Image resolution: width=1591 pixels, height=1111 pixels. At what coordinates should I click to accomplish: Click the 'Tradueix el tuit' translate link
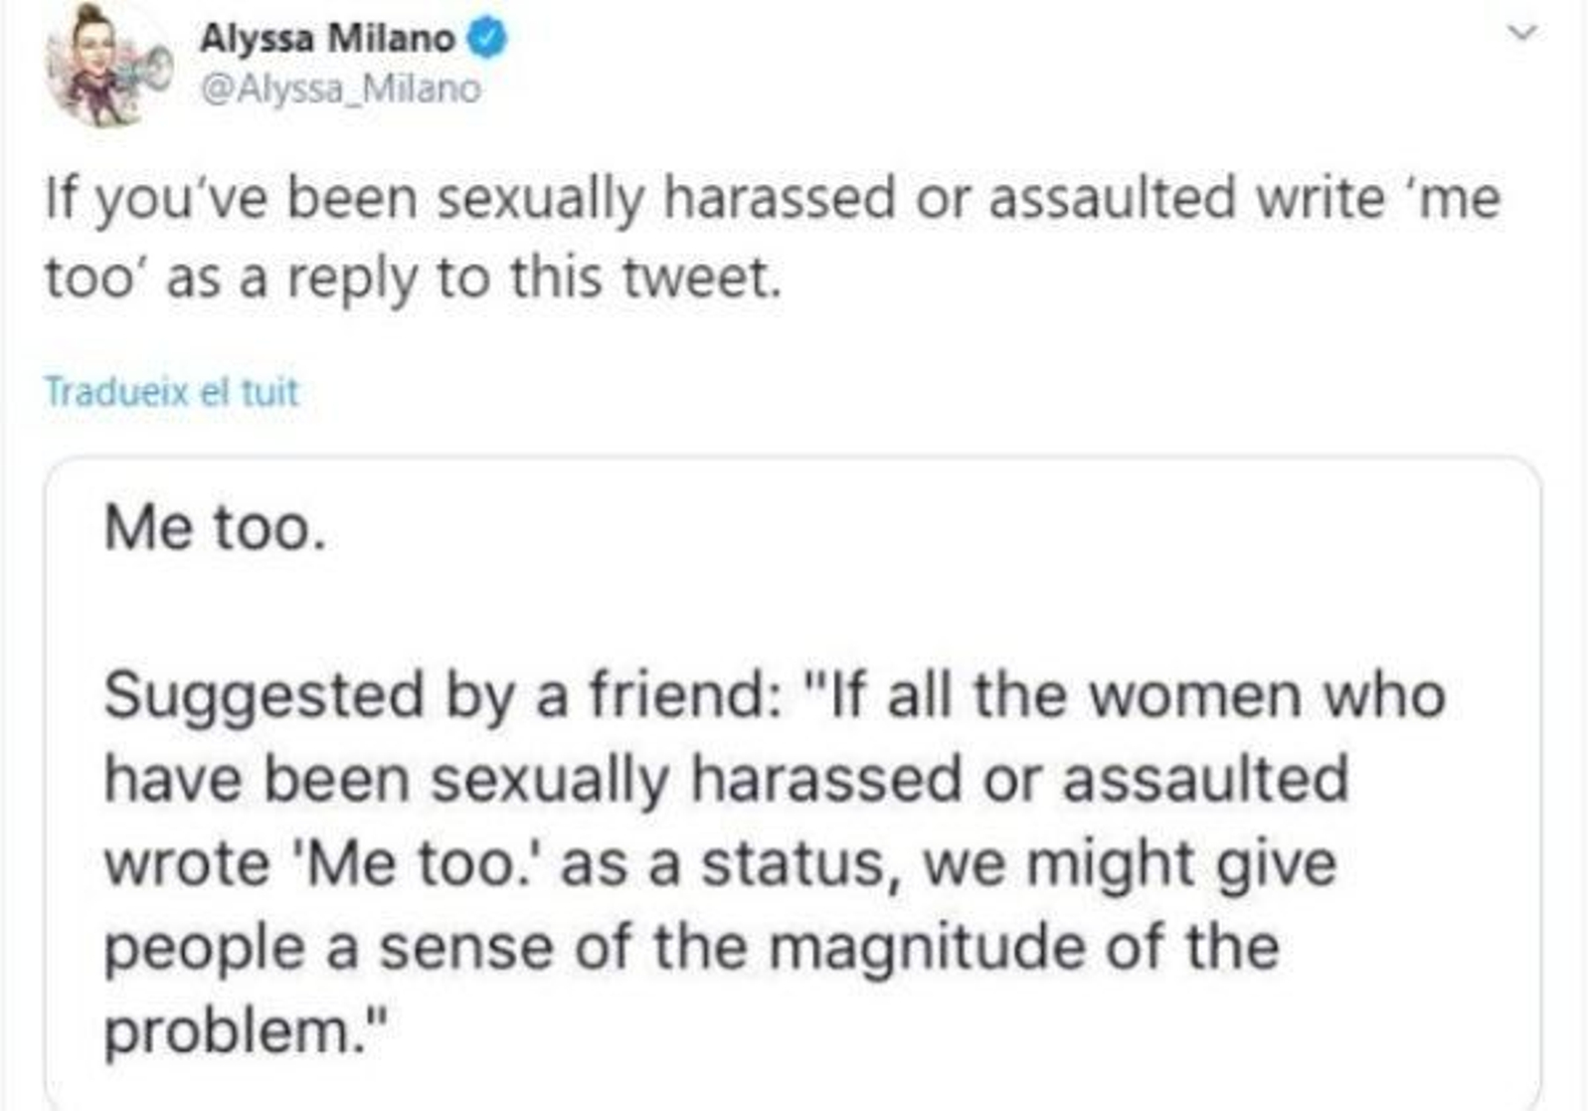coord(171,392)
